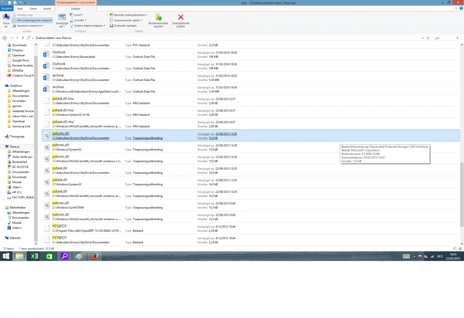Switch to the Beeld ribbon tab

pos(47,9)
